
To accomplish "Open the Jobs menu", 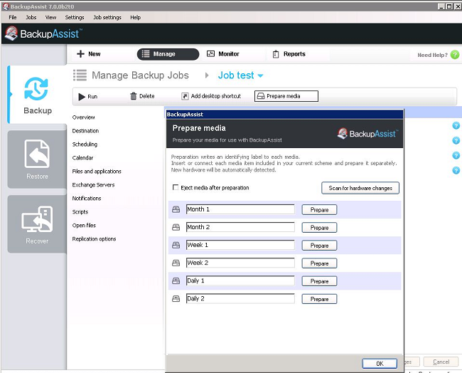I will [31, 17].
